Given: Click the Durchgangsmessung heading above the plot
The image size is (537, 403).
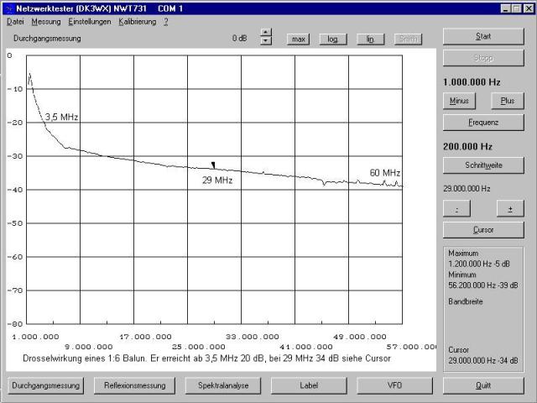Looking at the screenshot, I should 47,38.
